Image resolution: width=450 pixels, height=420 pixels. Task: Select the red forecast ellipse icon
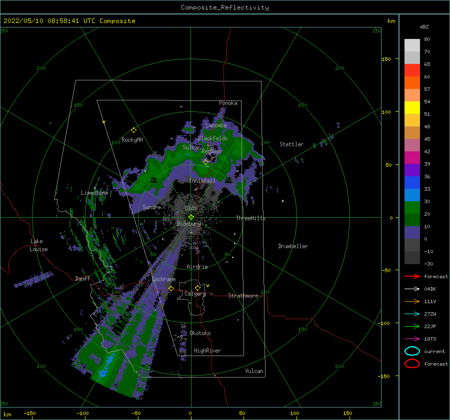[x=412, y=364]
